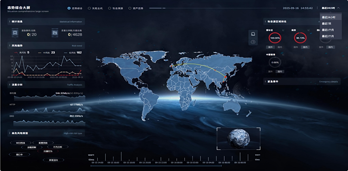348x171 pixels.
Task: Click the rotating globe thumbnail
Action: coord(238,139)
